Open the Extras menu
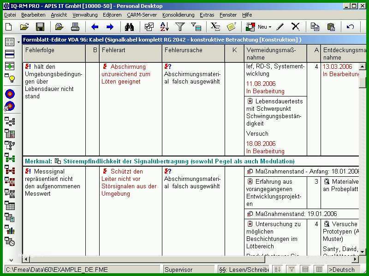The width and height of the screenshot is (369, 276). tap(207, 15)
